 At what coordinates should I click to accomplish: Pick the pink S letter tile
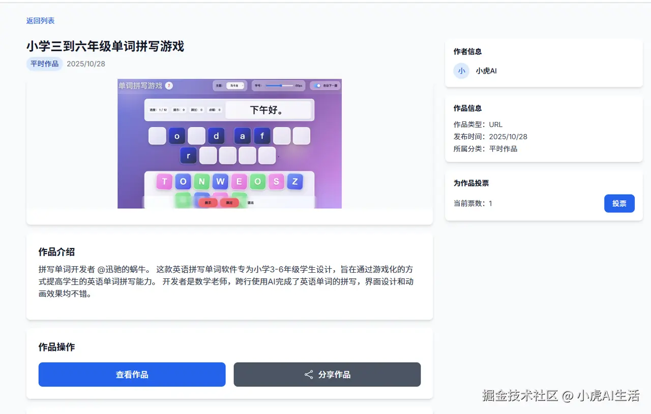[276, 181]
